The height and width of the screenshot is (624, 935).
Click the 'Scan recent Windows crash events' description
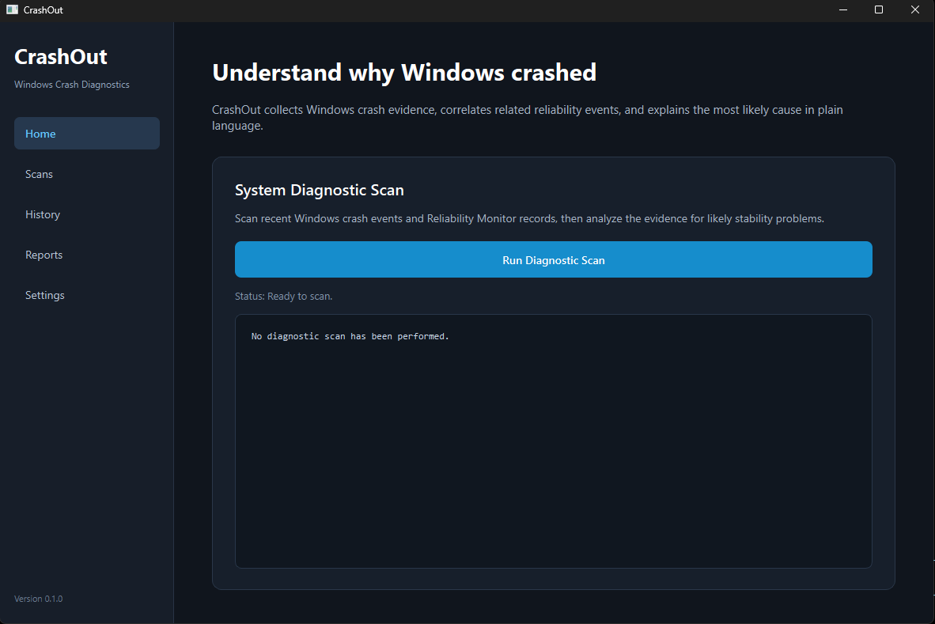click(x=529, y=219)
